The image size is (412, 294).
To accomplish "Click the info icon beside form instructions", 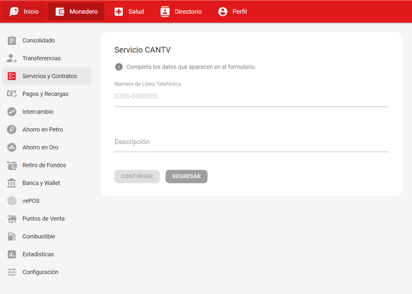I will point(119,67).
